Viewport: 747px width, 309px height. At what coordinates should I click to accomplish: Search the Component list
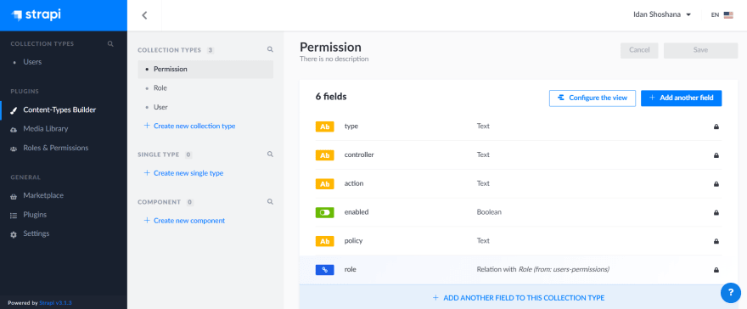270,202
